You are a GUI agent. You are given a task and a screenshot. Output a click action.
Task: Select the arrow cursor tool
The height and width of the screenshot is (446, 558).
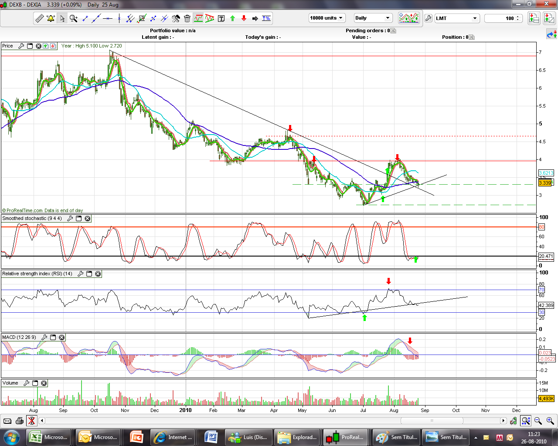pos(62,18)
